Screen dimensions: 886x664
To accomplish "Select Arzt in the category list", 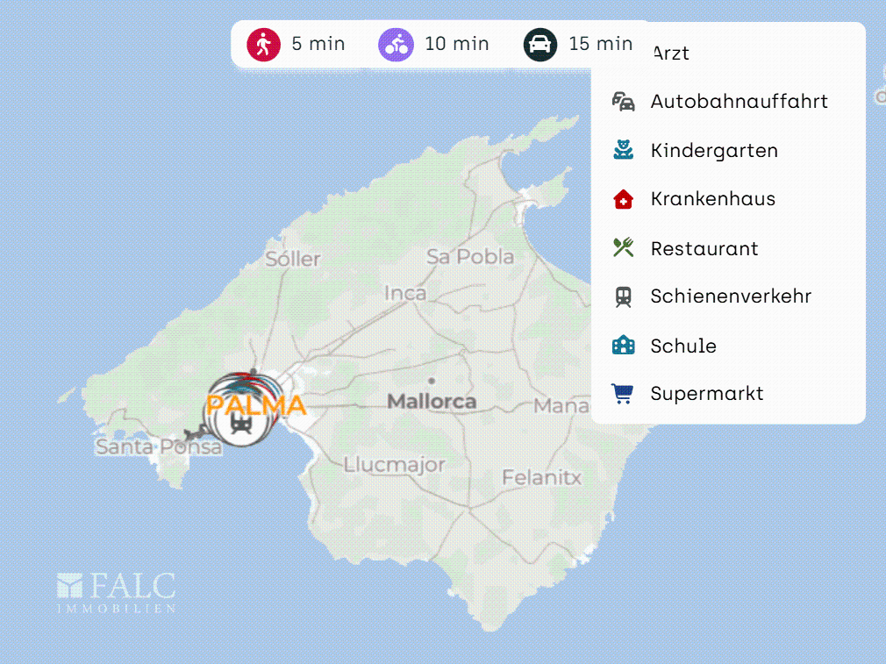I will coord(671,54).
